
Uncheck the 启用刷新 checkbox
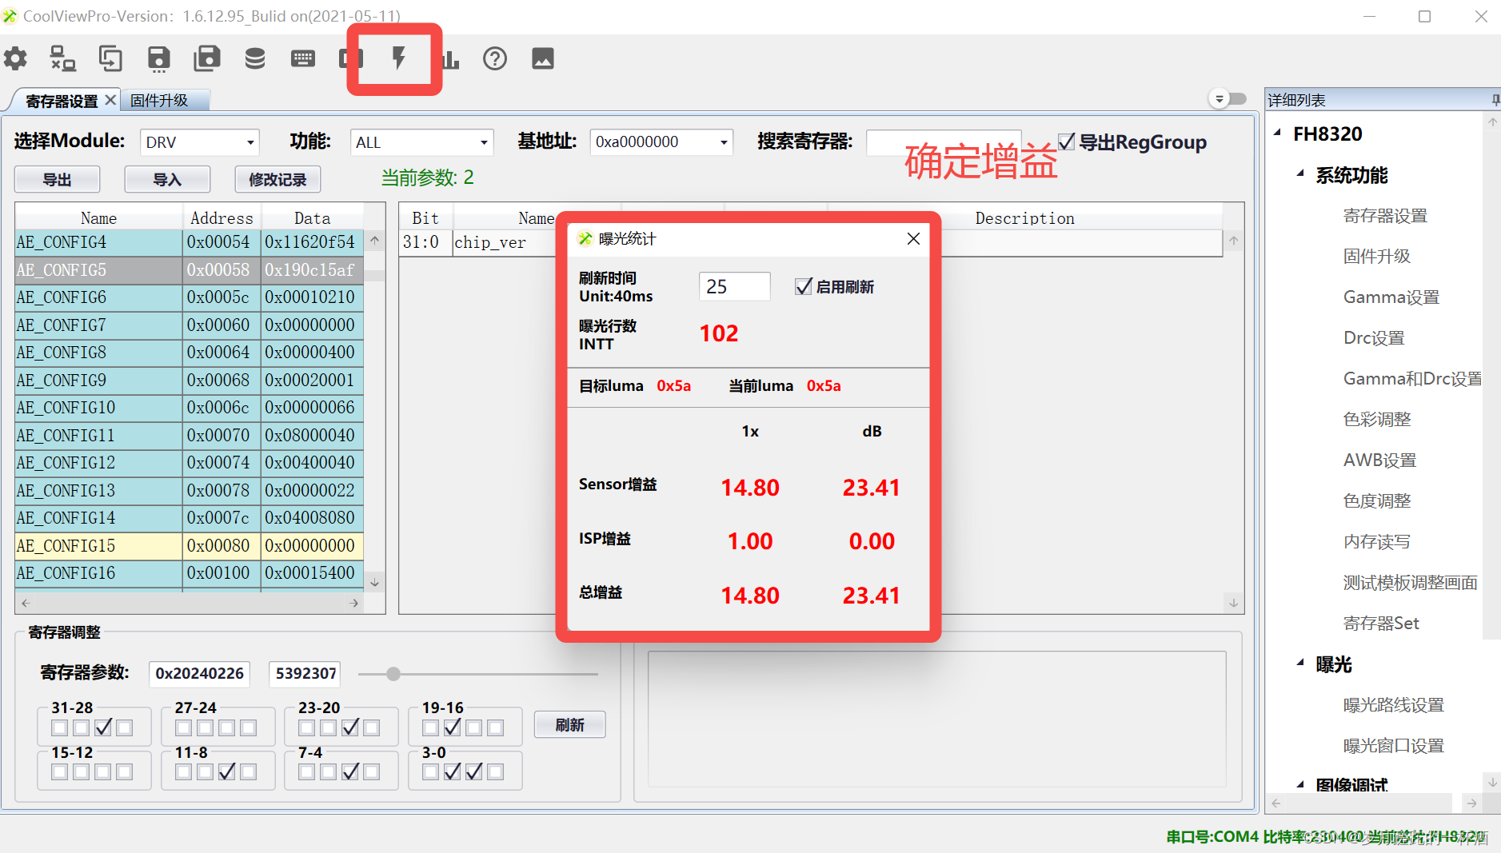point(804,287)
